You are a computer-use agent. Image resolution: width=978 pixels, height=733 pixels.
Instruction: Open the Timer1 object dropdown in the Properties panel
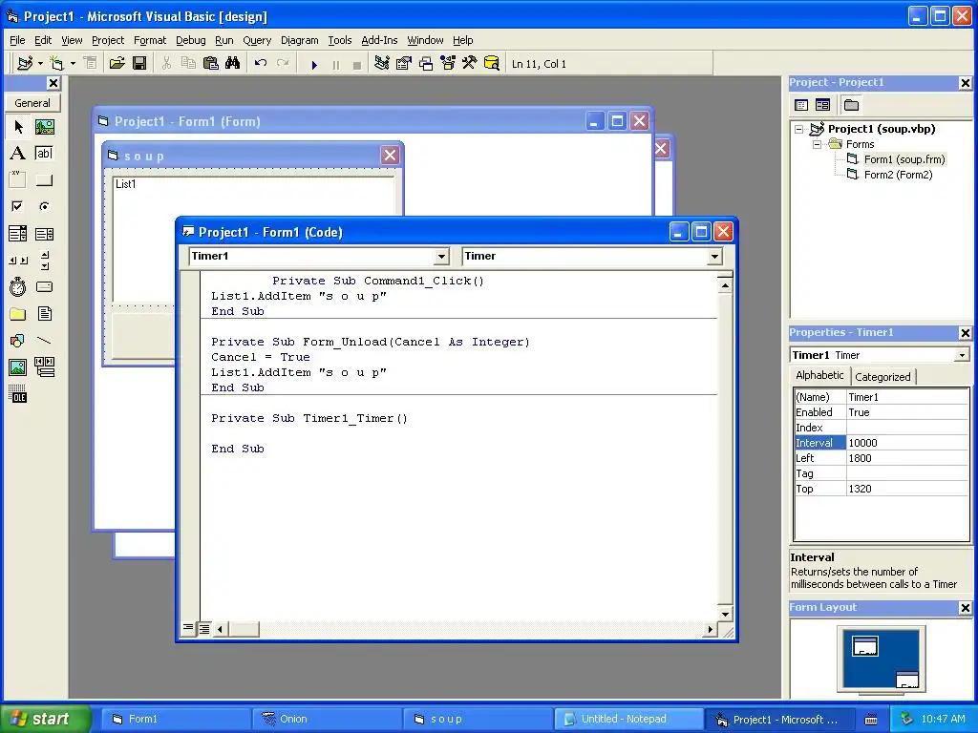click(x=962, y=355)
